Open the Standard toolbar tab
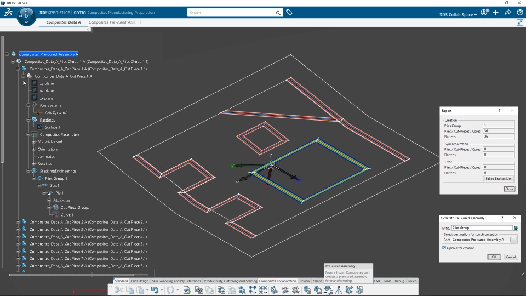526x296 pixels. [121, 281]
